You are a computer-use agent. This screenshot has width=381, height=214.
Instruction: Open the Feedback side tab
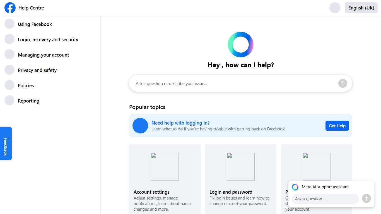click(x=6, y=144)
